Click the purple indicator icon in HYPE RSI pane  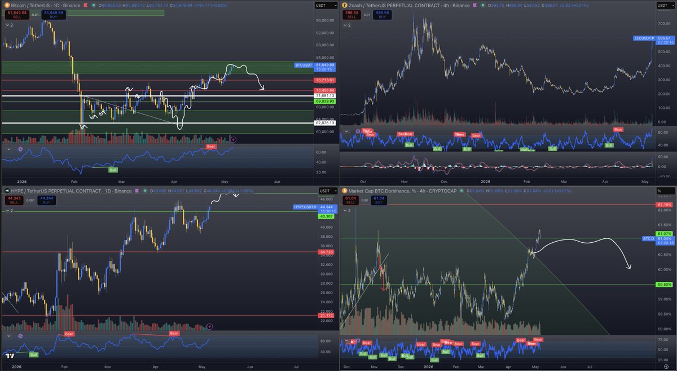point(20,336)
